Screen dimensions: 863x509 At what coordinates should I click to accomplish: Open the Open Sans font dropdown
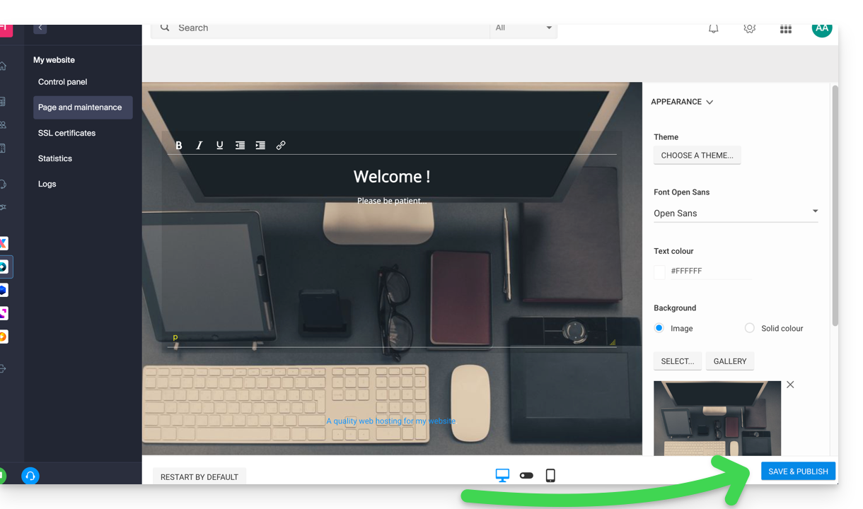(736, 213)
